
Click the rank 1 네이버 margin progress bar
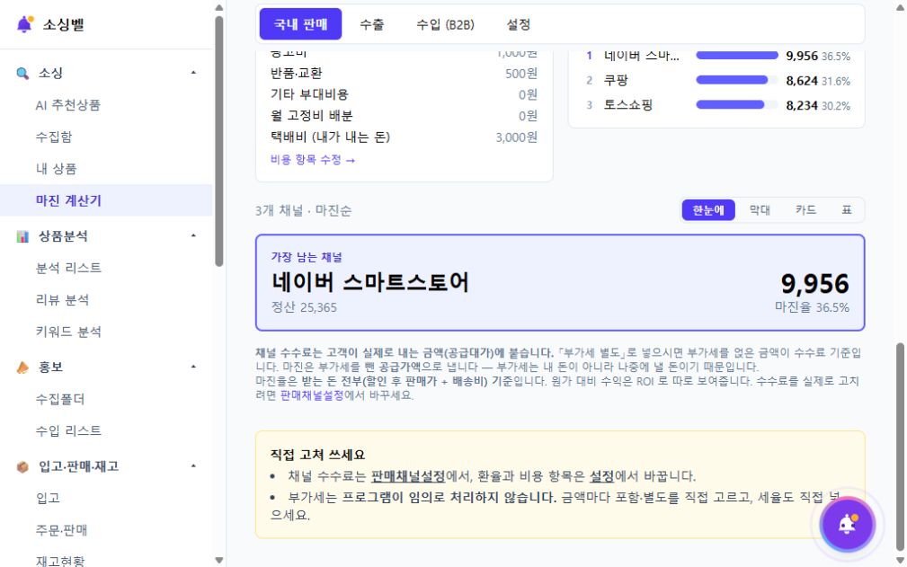tap(737, 56)
